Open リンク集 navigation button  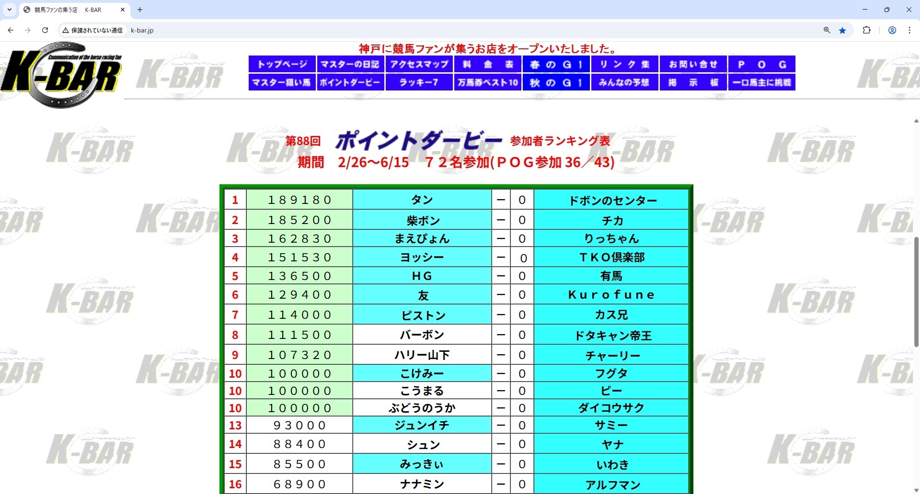coord(625,64)
